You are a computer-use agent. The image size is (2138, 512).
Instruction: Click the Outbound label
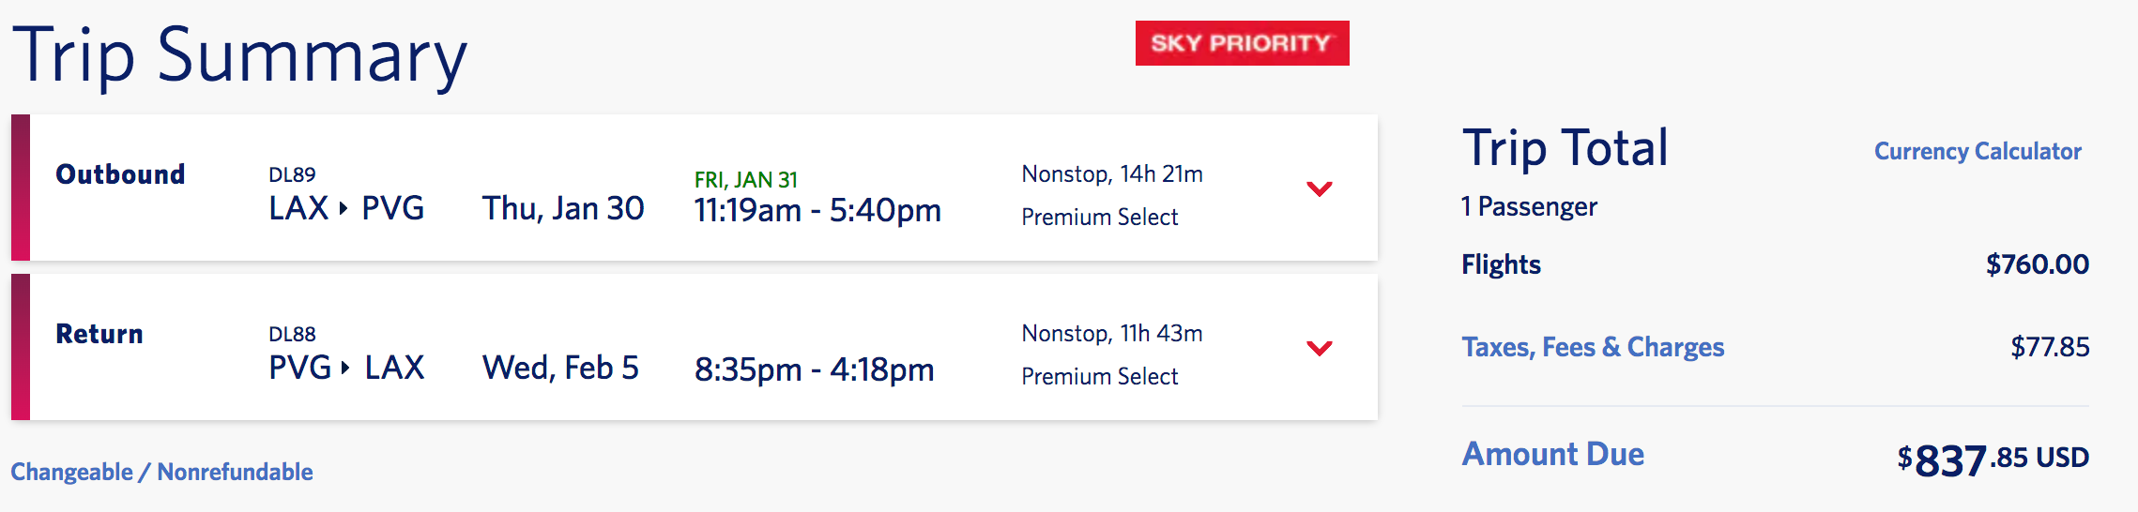120,174
